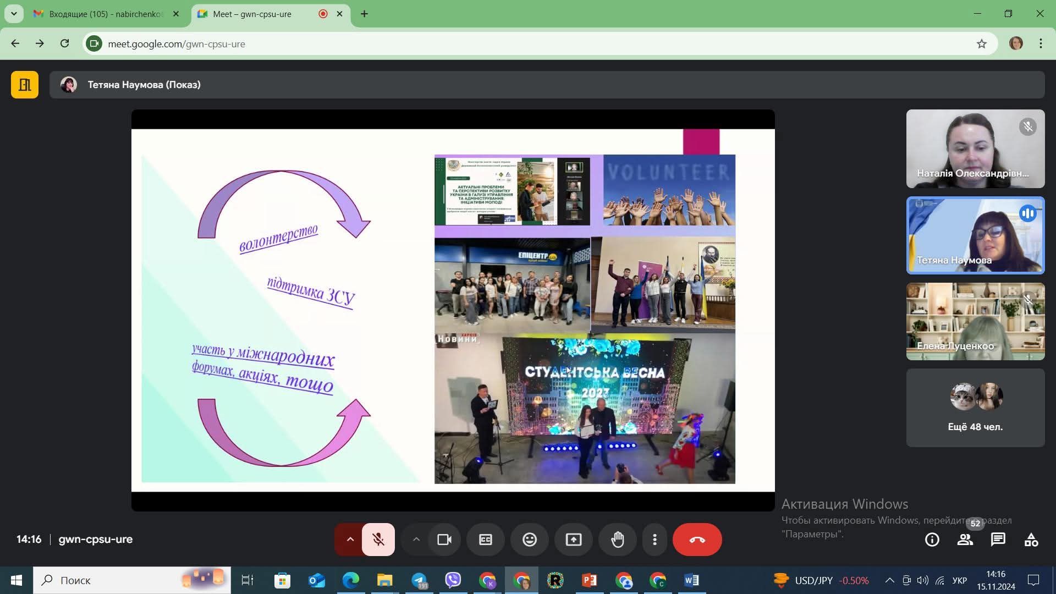Click the raise hand icon
Image resolution: width=1056 pixels, height=594 pixels.
618,540
